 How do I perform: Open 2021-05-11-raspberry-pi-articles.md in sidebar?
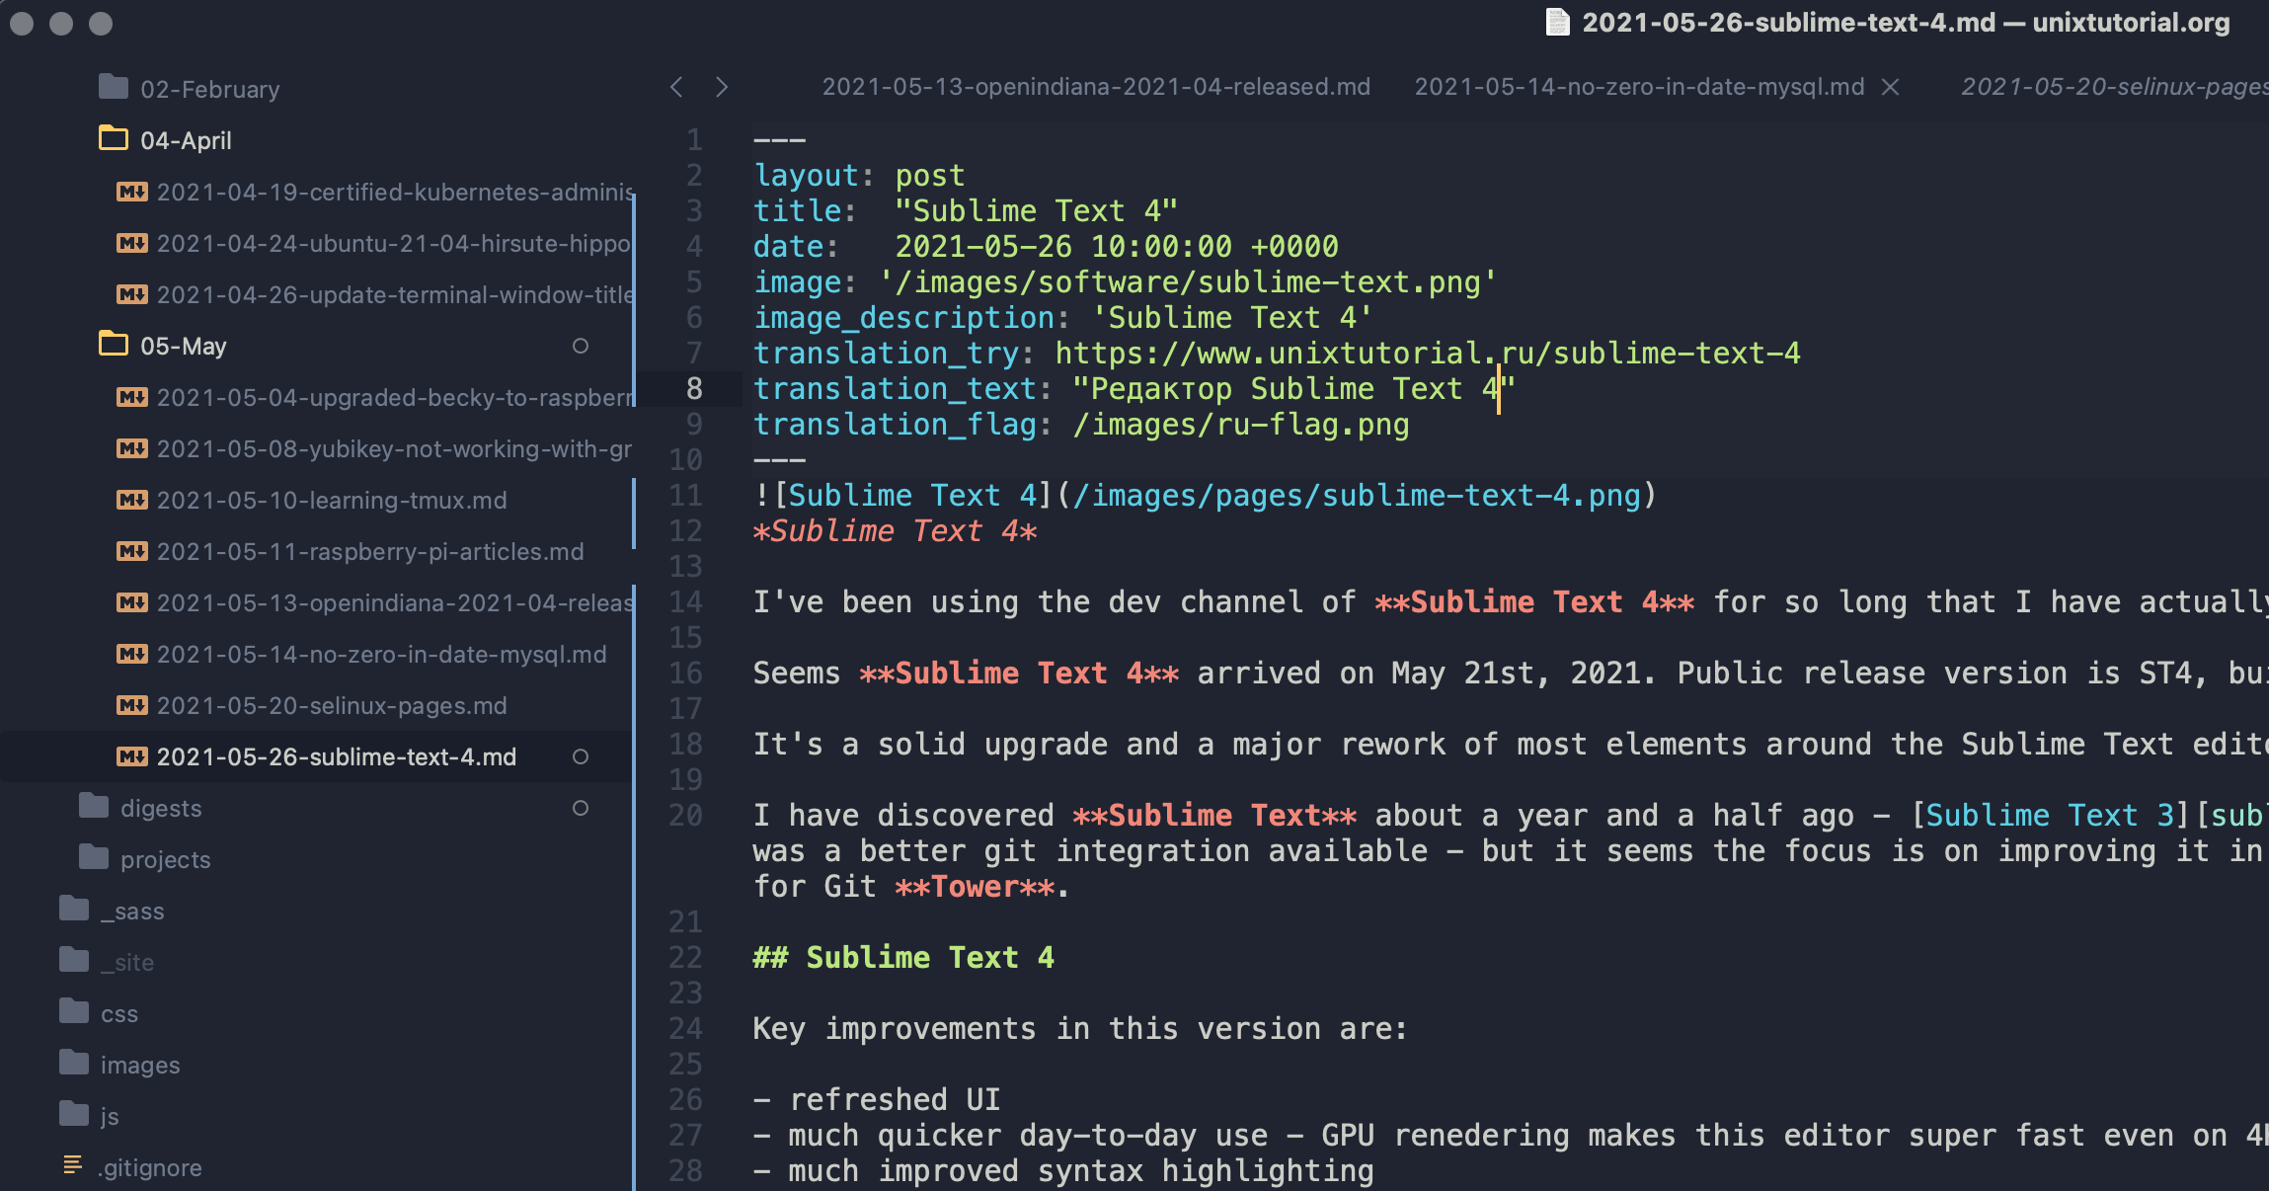(370, 552)
